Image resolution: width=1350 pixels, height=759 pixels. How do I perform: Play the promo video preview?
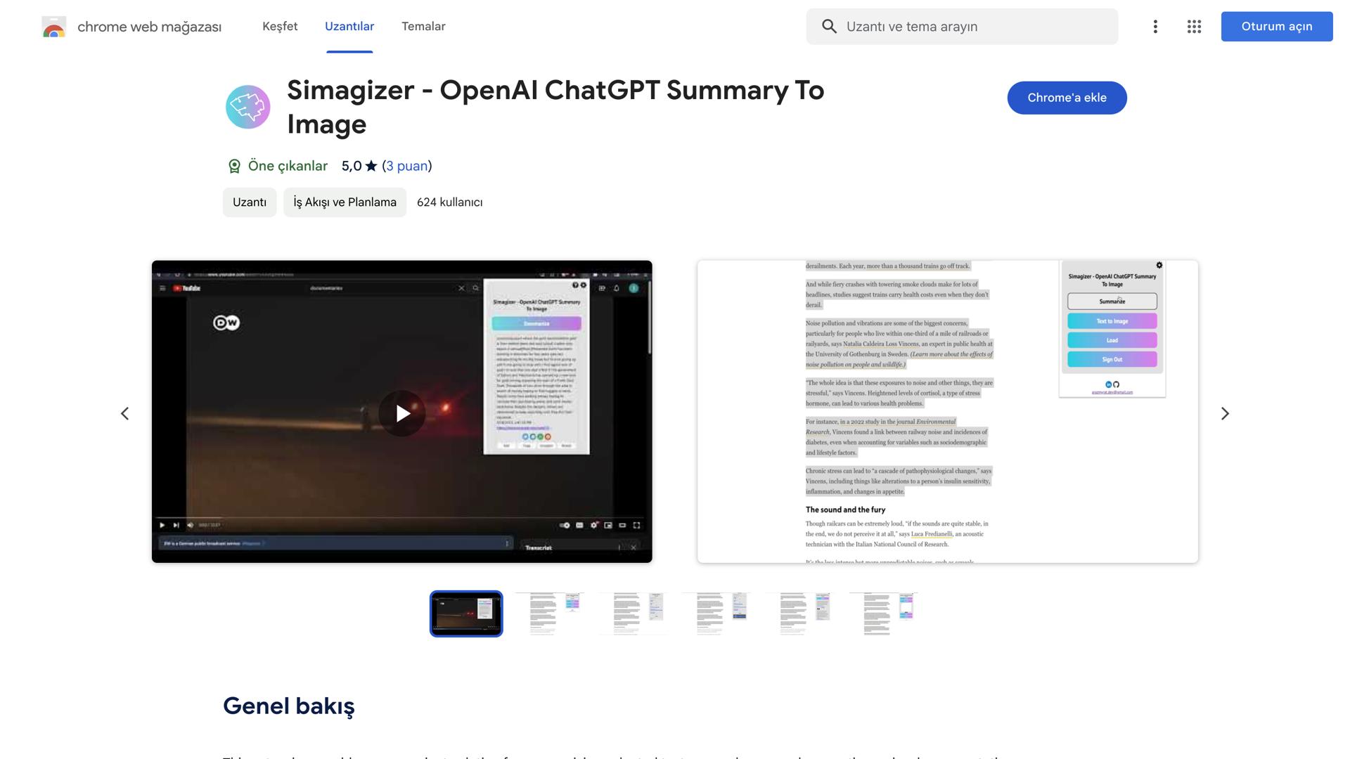[x=401, y=413]
